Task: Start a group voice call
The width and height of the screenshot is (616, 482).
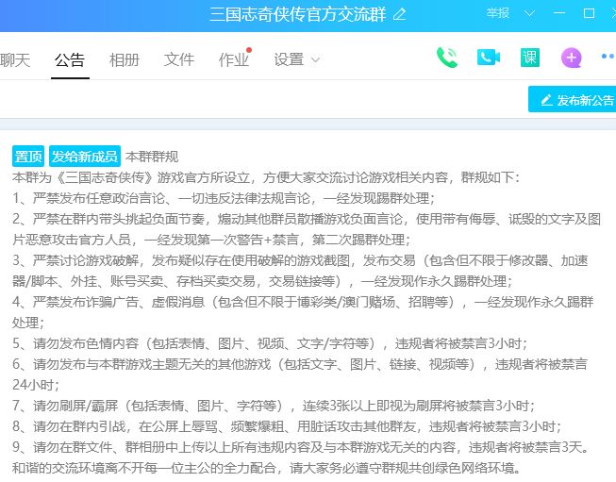Action: pyautogui.click(x=447, y=58)
